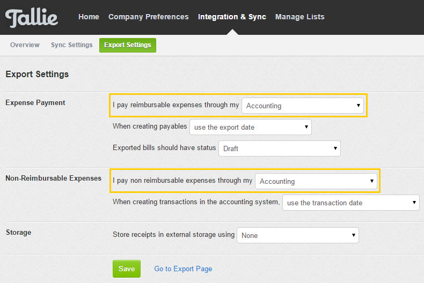Click the arrow on the storage None dropdown
The width and height of the screenshot is (424, 283).
(354, 235)
